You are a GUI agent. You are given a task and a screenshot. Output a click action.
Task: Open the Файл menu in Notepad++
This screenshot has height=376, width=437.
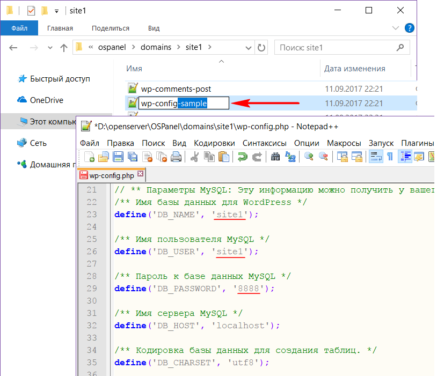pyautogui.click(x=90, y=143)
